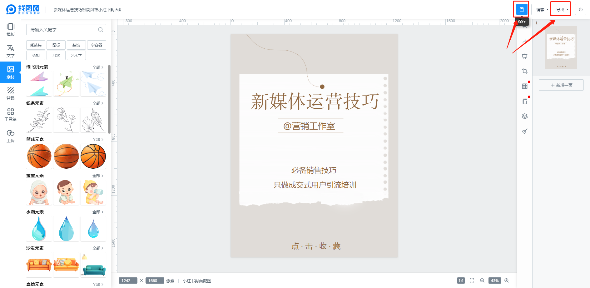The image size is (590, 288).
Task: Expand all 纸飞机元素 items
Action: (x=98, y=67)
